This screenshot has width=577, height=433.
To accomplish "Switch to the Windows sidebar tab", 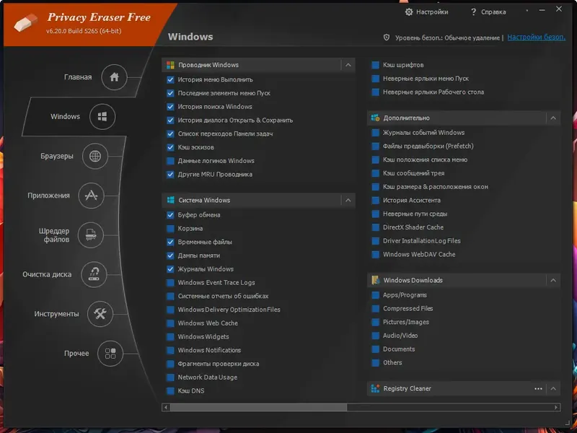I will pyautogui.click(x=102, y=116).
